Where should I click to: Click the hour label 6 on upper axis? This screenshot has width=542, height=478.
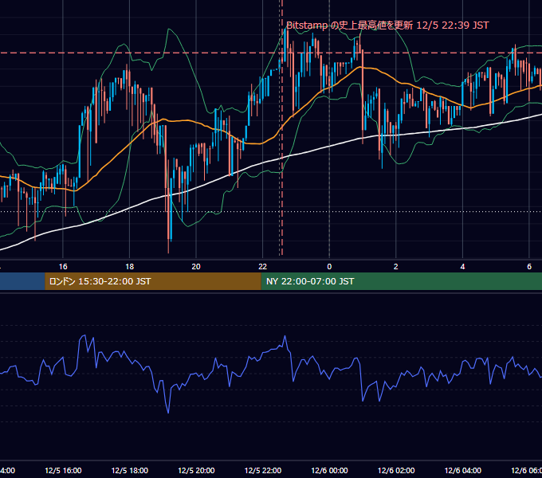[x=529, y=267]
